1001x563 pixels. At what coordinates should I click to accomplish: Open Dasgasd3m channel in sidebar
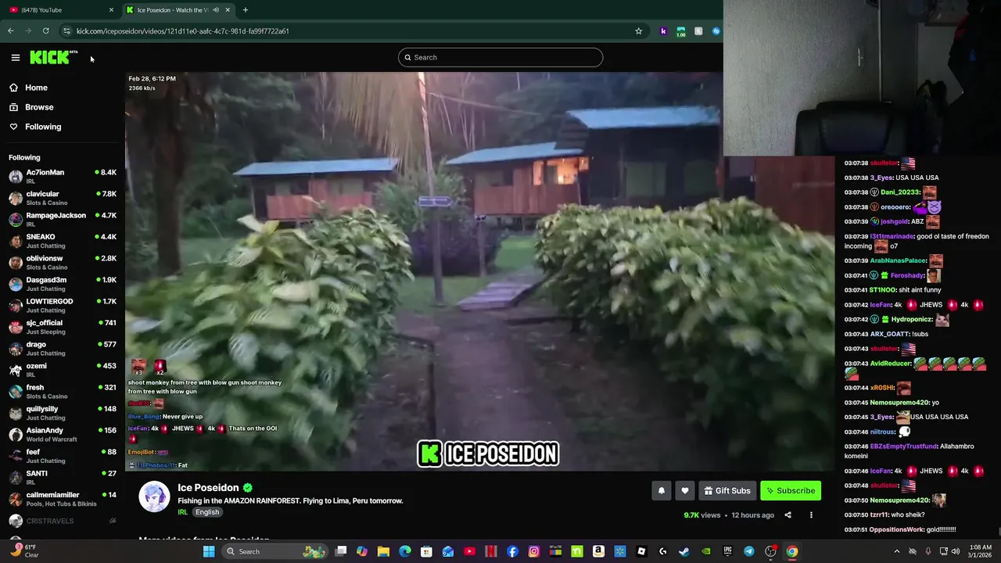[63, 284]
